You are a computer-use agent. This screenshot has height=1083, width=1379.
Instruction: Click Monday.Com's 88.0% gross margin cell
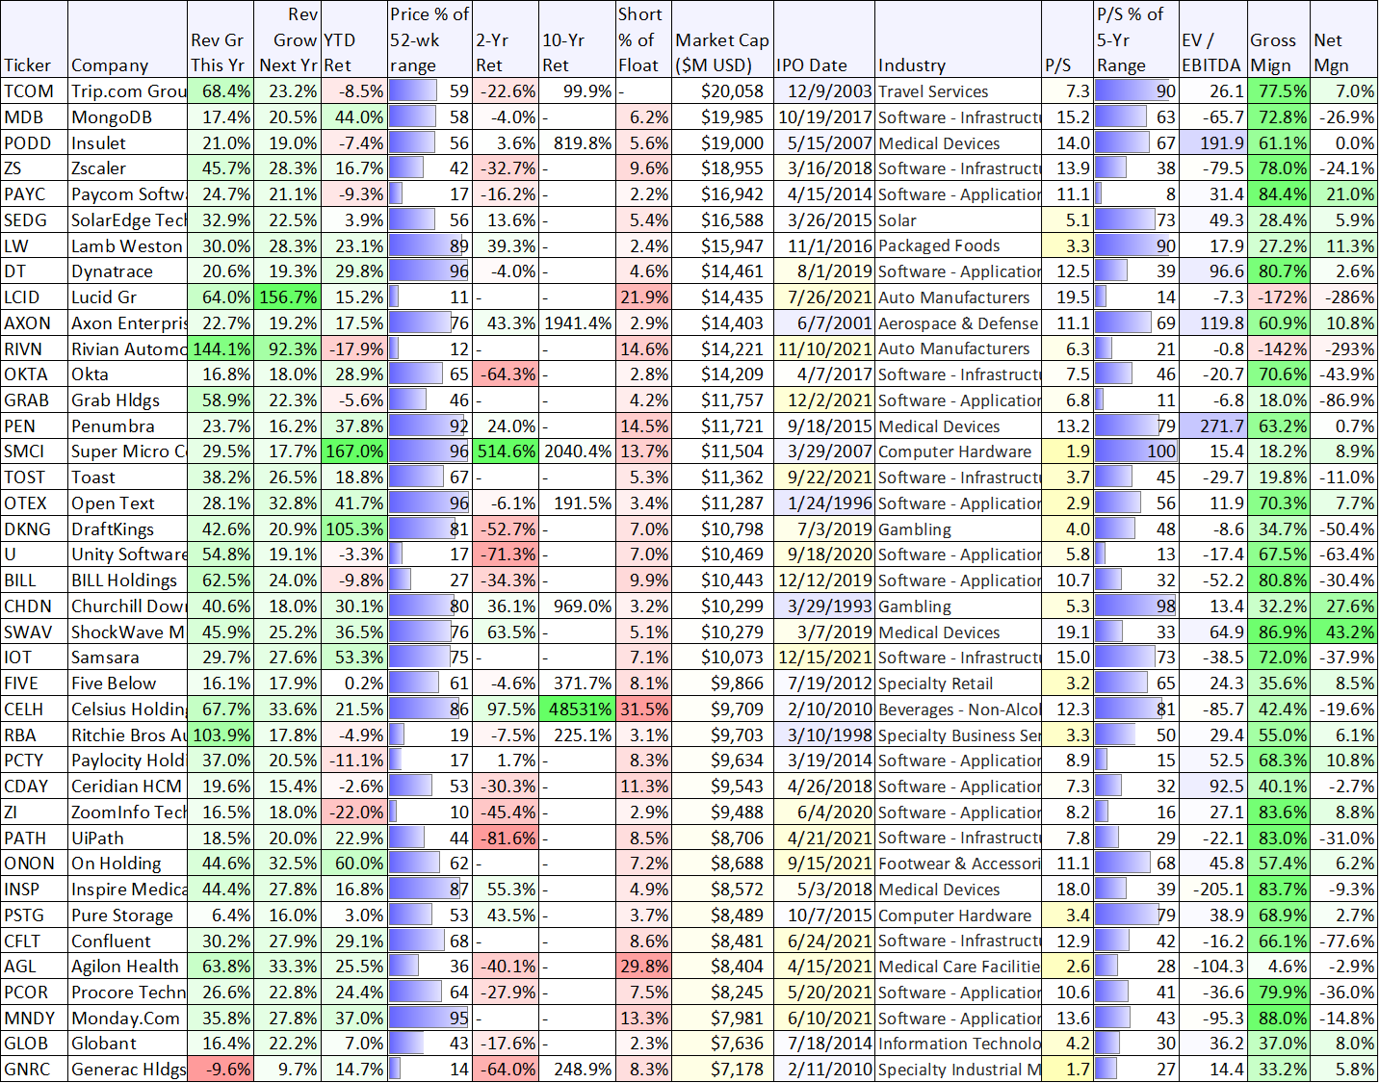tap(1279, 1018)
